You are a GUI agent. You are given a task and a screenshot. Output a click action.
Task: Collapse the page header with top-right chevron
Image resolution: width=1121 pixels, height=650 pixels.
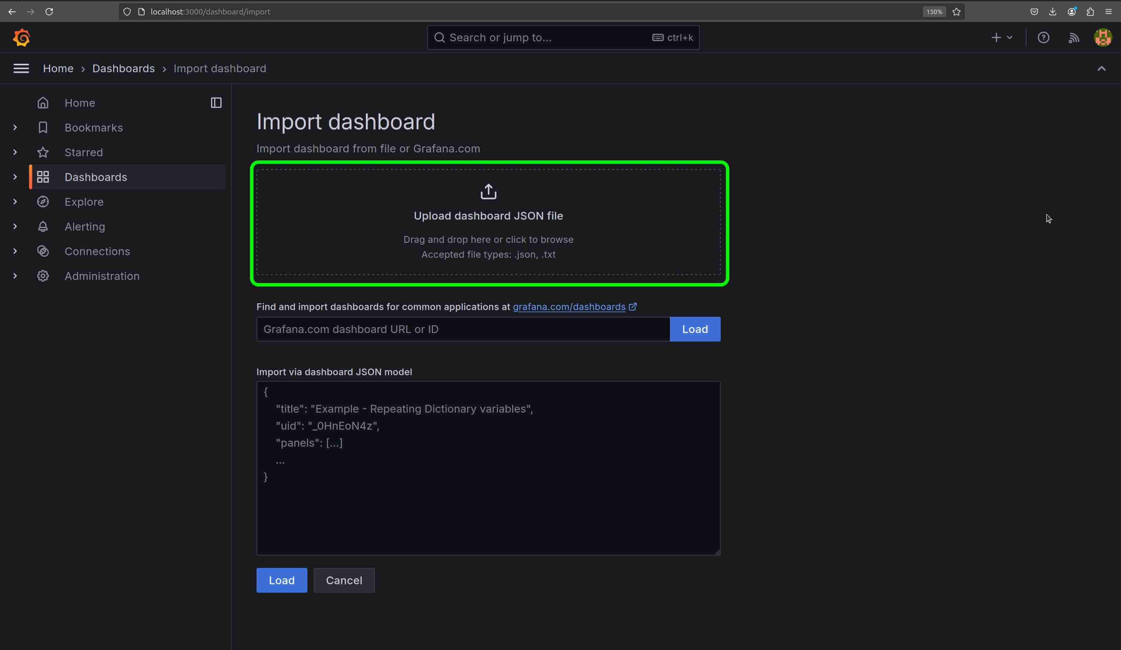click(x=1102, y=68)
